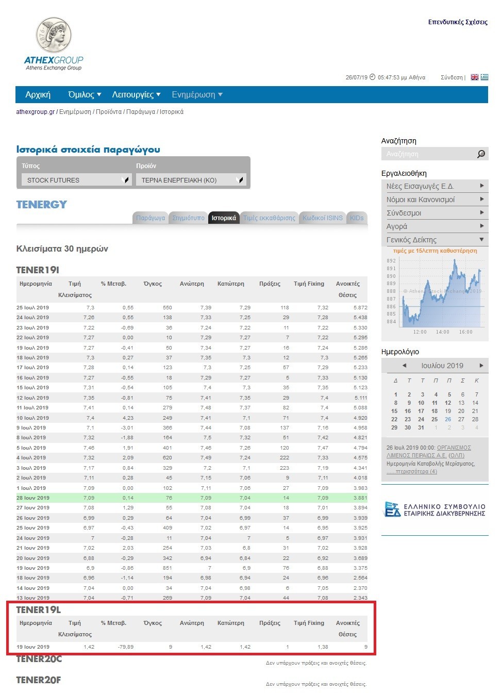Click into the Αναζήτηση search field

click(429, 154)
